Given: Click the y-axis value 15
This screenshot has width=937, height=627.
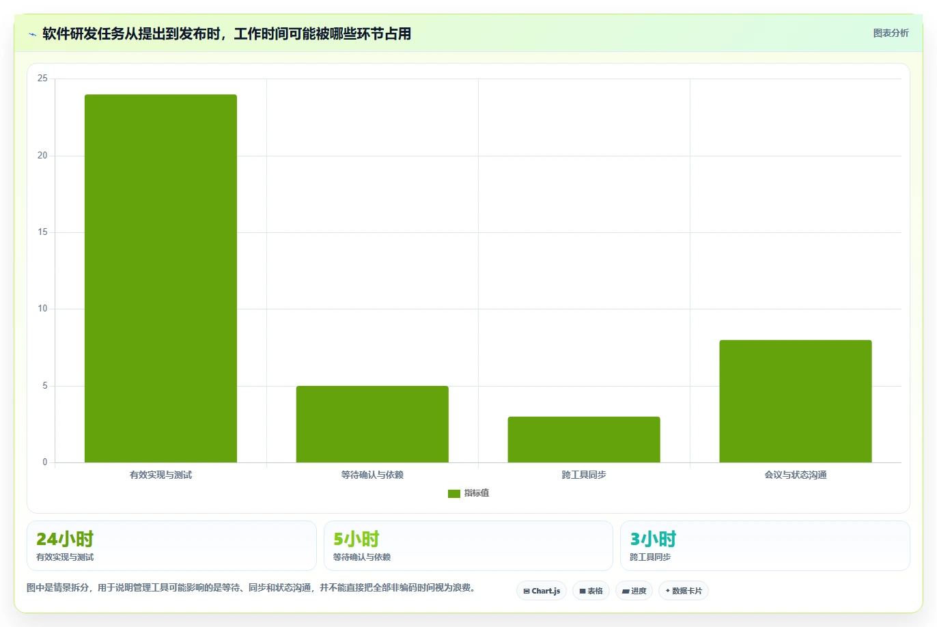Looking at the screenshot, I should pos(42,232).
